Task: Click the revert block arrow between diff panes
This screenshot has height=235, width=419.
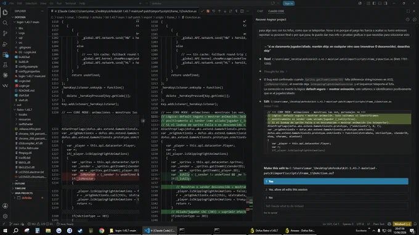Action: [143, 121]
